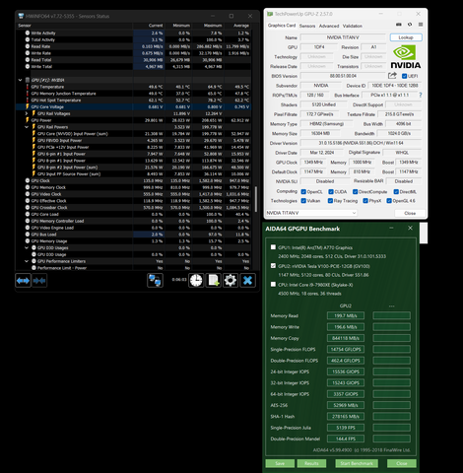Open GPU-Z Advanced tab

(329, 26)
